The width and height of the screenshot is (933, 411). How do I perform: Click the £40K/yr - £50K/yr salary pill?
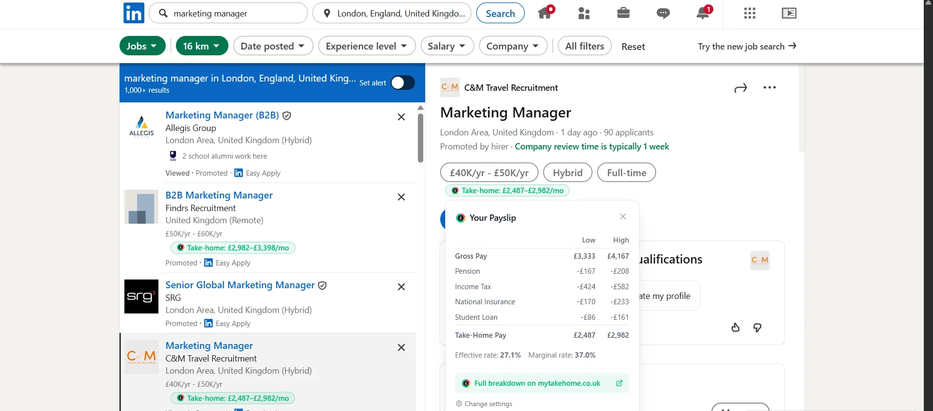(x=489, y=173)
